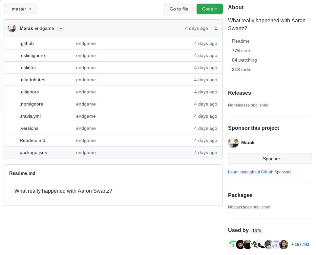Image resolution: width=316 pixels, height=255 pixels.
Task: Open the master branch dropdown
Action: 20,9
